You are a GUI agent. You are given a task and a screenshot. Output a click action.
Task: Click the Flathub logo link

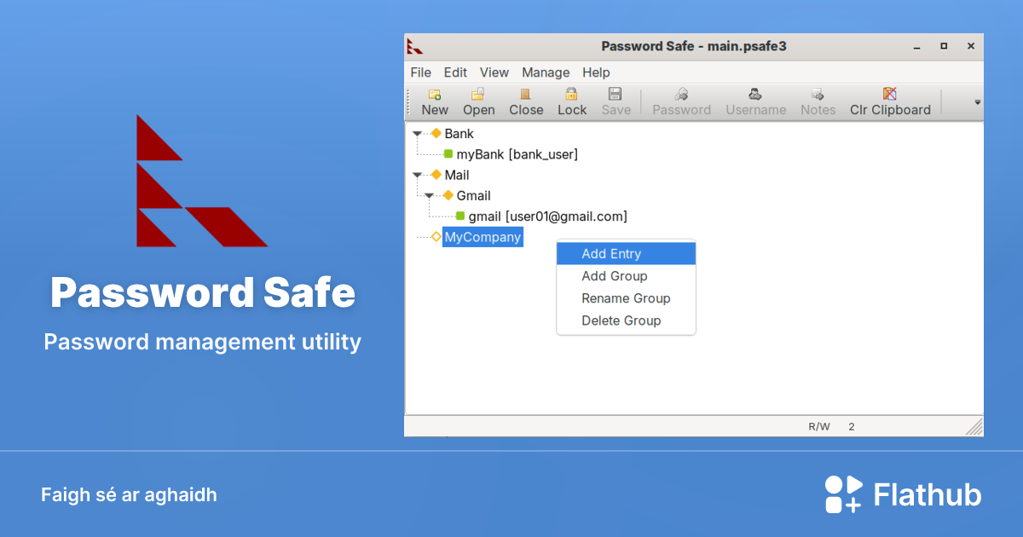point(904,494)
